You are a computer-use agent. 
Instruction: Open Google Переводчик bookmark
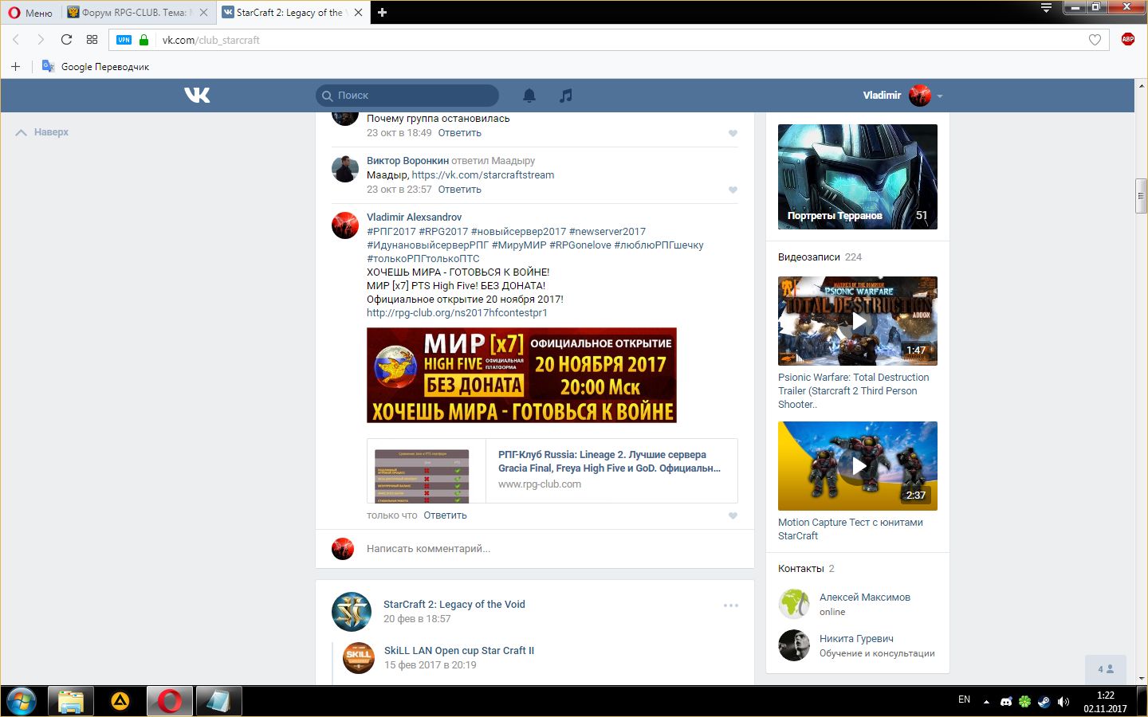pos(96,67)
